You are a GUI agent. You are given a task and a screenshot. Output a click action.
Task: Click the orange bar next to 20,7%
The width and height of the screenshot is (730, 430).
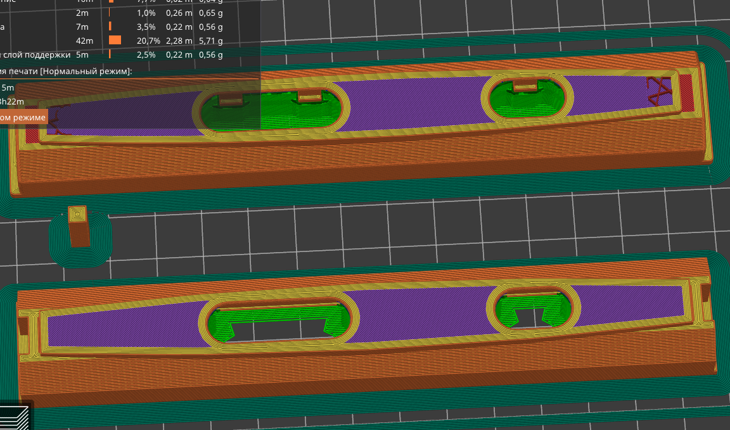tap(115, 41)
